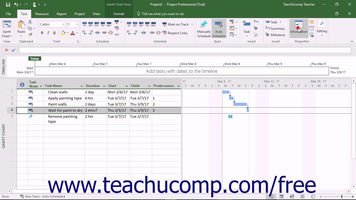
Task: Click the Editing magnifier icon
Action: click(322, 24)
